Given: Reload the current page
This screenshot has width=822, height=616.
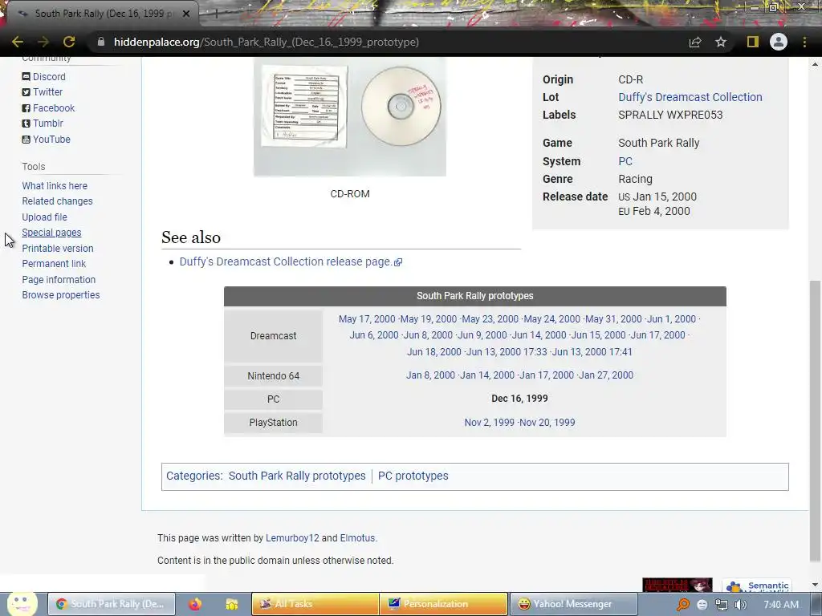Looking at the screenshot, I should pos(69,42).
